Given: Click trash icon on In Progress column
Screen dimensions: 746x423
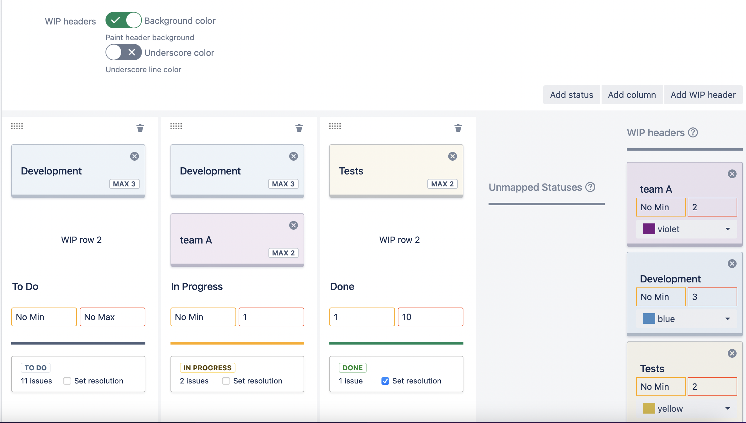Looking at the screenshot, I should tap(299, 128).
